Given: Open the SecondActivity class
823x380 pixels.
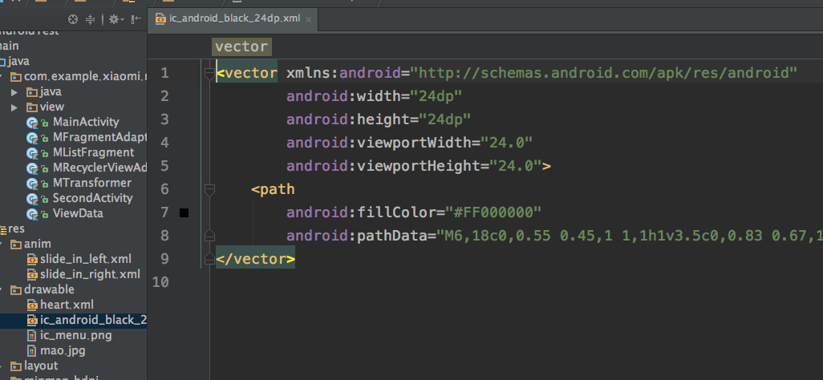Looking at the screenshot, I should click(x=91, y=198).
